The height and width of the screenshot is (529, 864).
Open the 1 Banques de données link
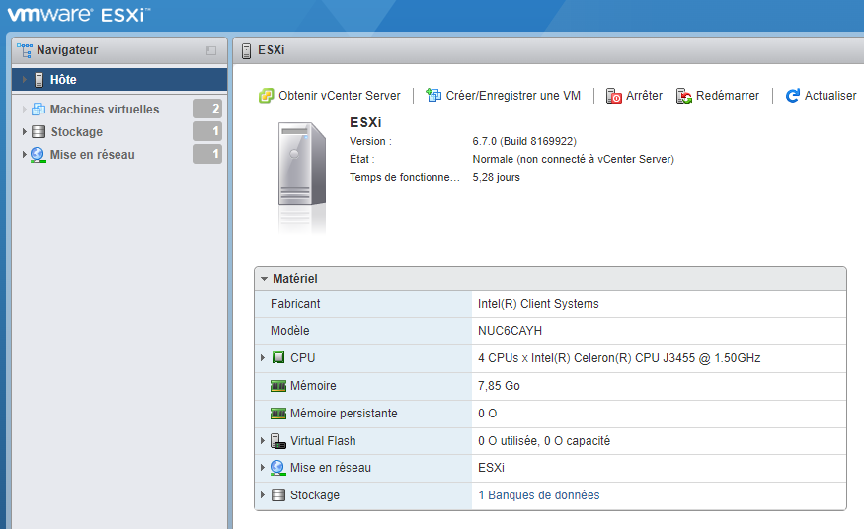(x=539, y=495)
